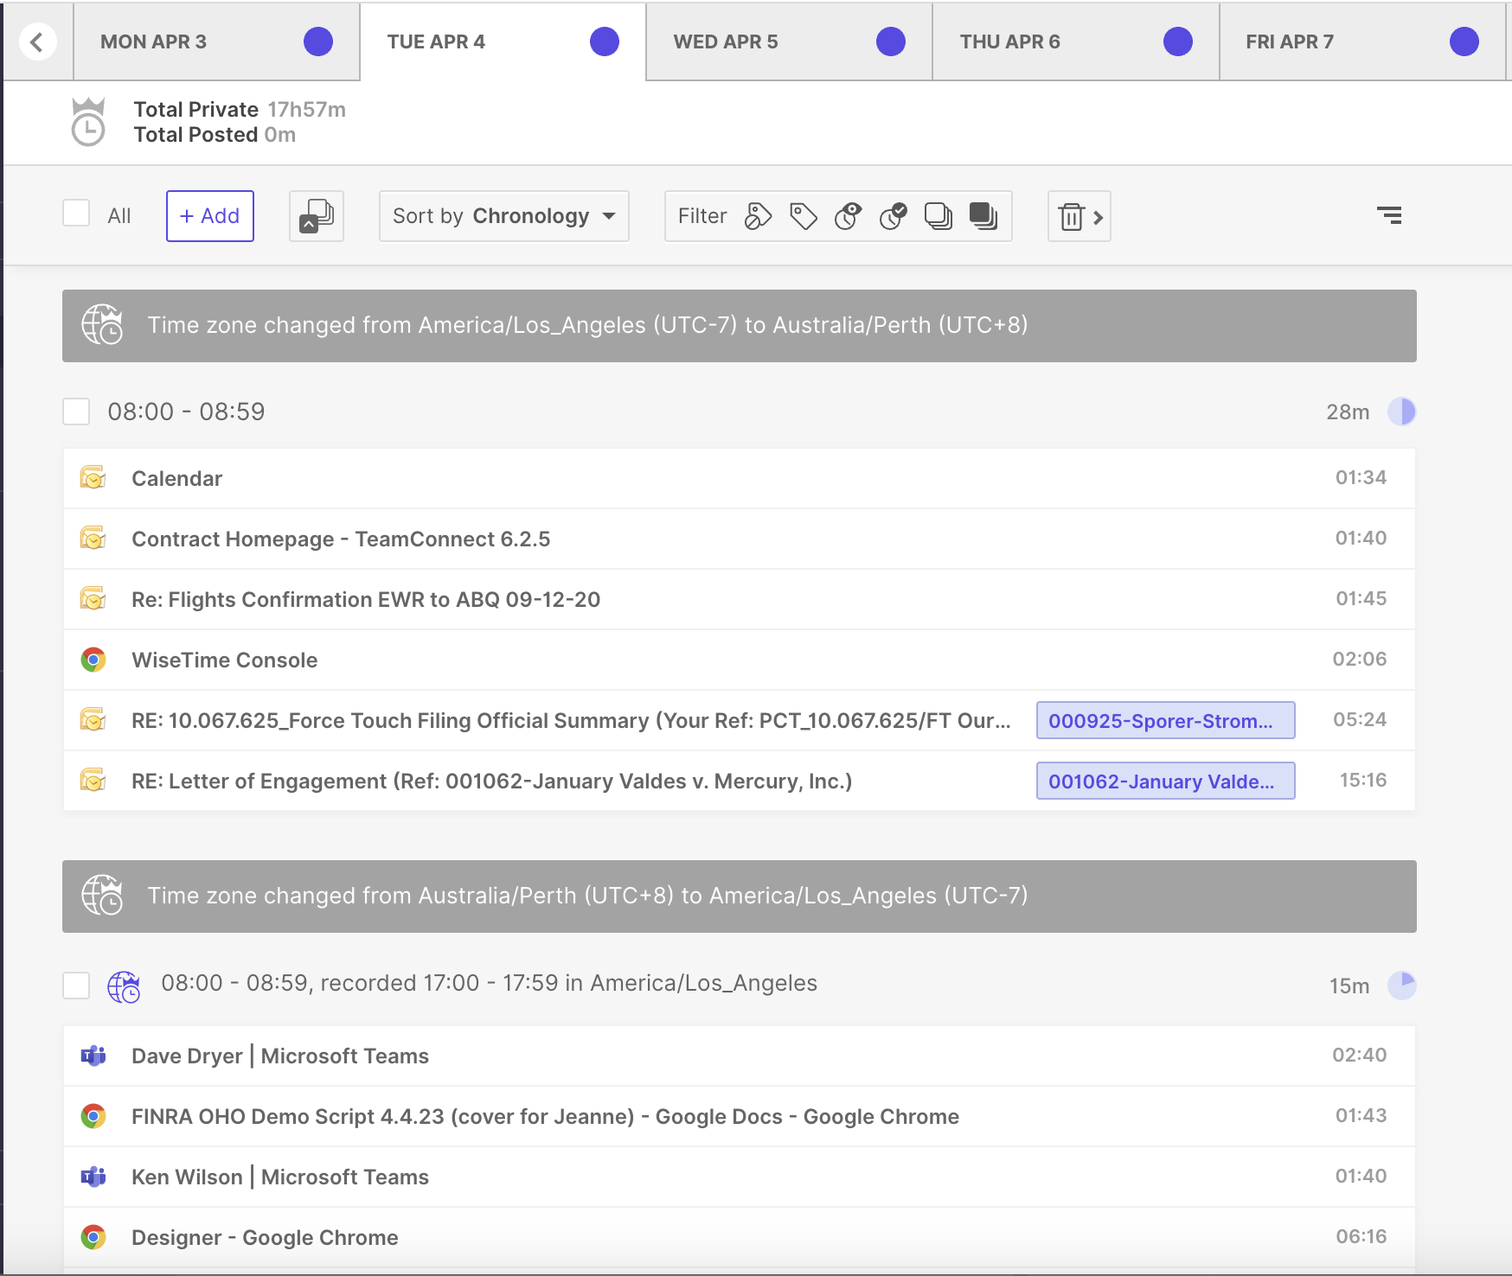This screenshot has height=1276, width=1512.
Task: Click the Perth time zone change banner
Action: (x=740, y=326)
